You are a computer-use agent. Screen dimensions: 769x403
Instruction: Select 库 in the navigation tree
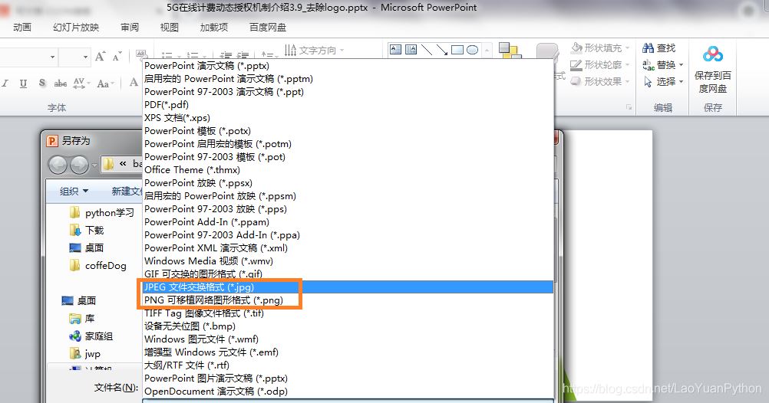point(82,318)
